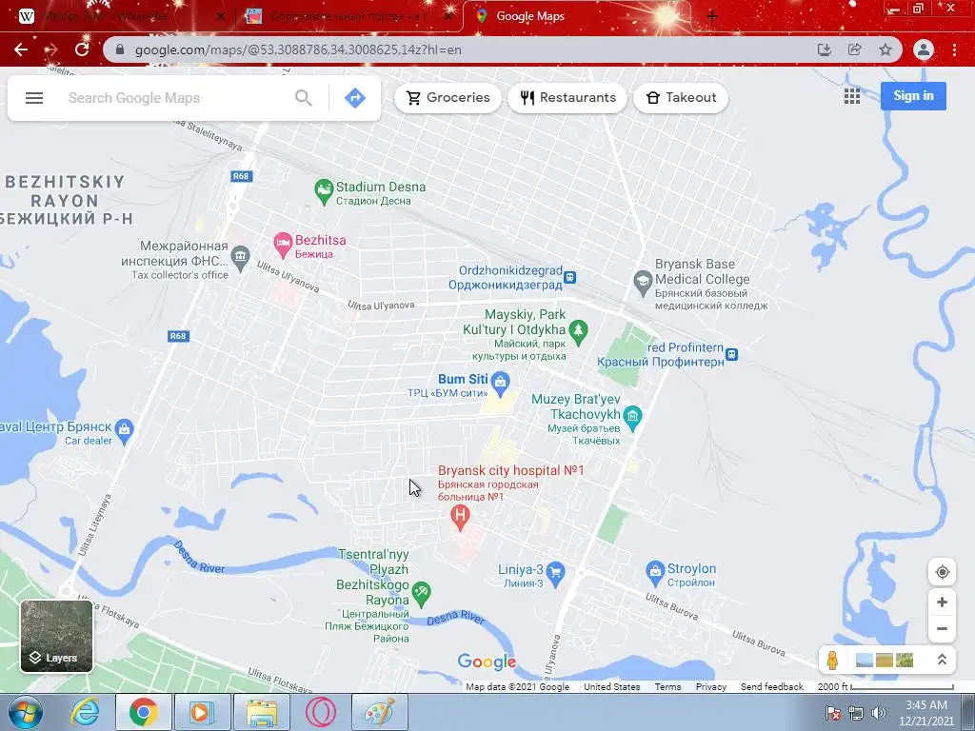Reload the page in the browser
Viewport: 975px width, 731px height.
click(x=82, y=49)
